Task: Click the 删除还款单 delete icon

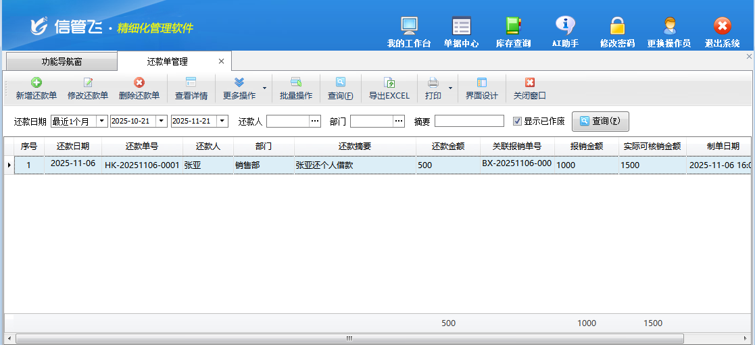Action: tap(139, 82)
